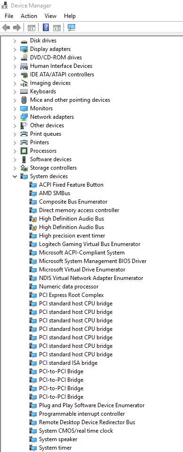Open the View menu
This screenshot has width=183, height=452.
click(51, 16)
